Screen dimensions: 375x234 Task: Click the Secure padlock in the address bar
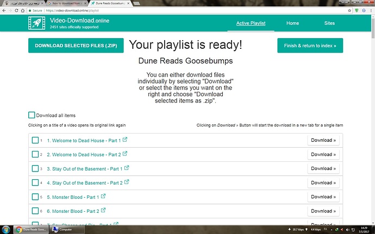coord(30,10)
